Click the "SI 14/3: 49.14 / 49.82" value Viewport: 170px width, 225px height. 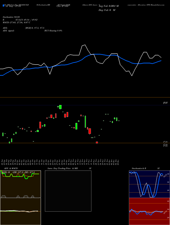pos(27,20)
